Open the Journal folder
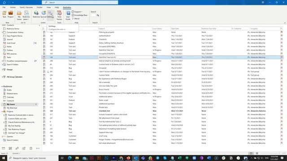 pyautogui.click(x=9, y=39)
